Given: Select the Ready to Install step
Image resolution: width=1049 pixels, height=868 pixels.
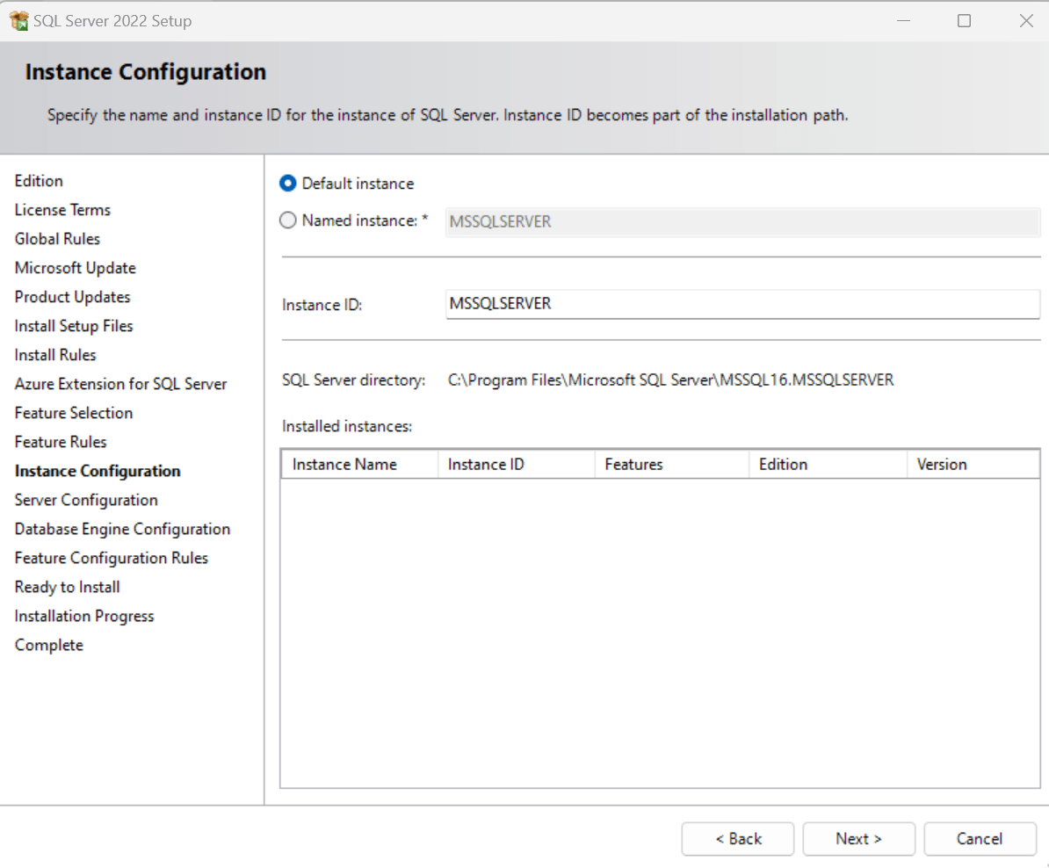Looking at the screenshot, I should (x=67, y=587).
